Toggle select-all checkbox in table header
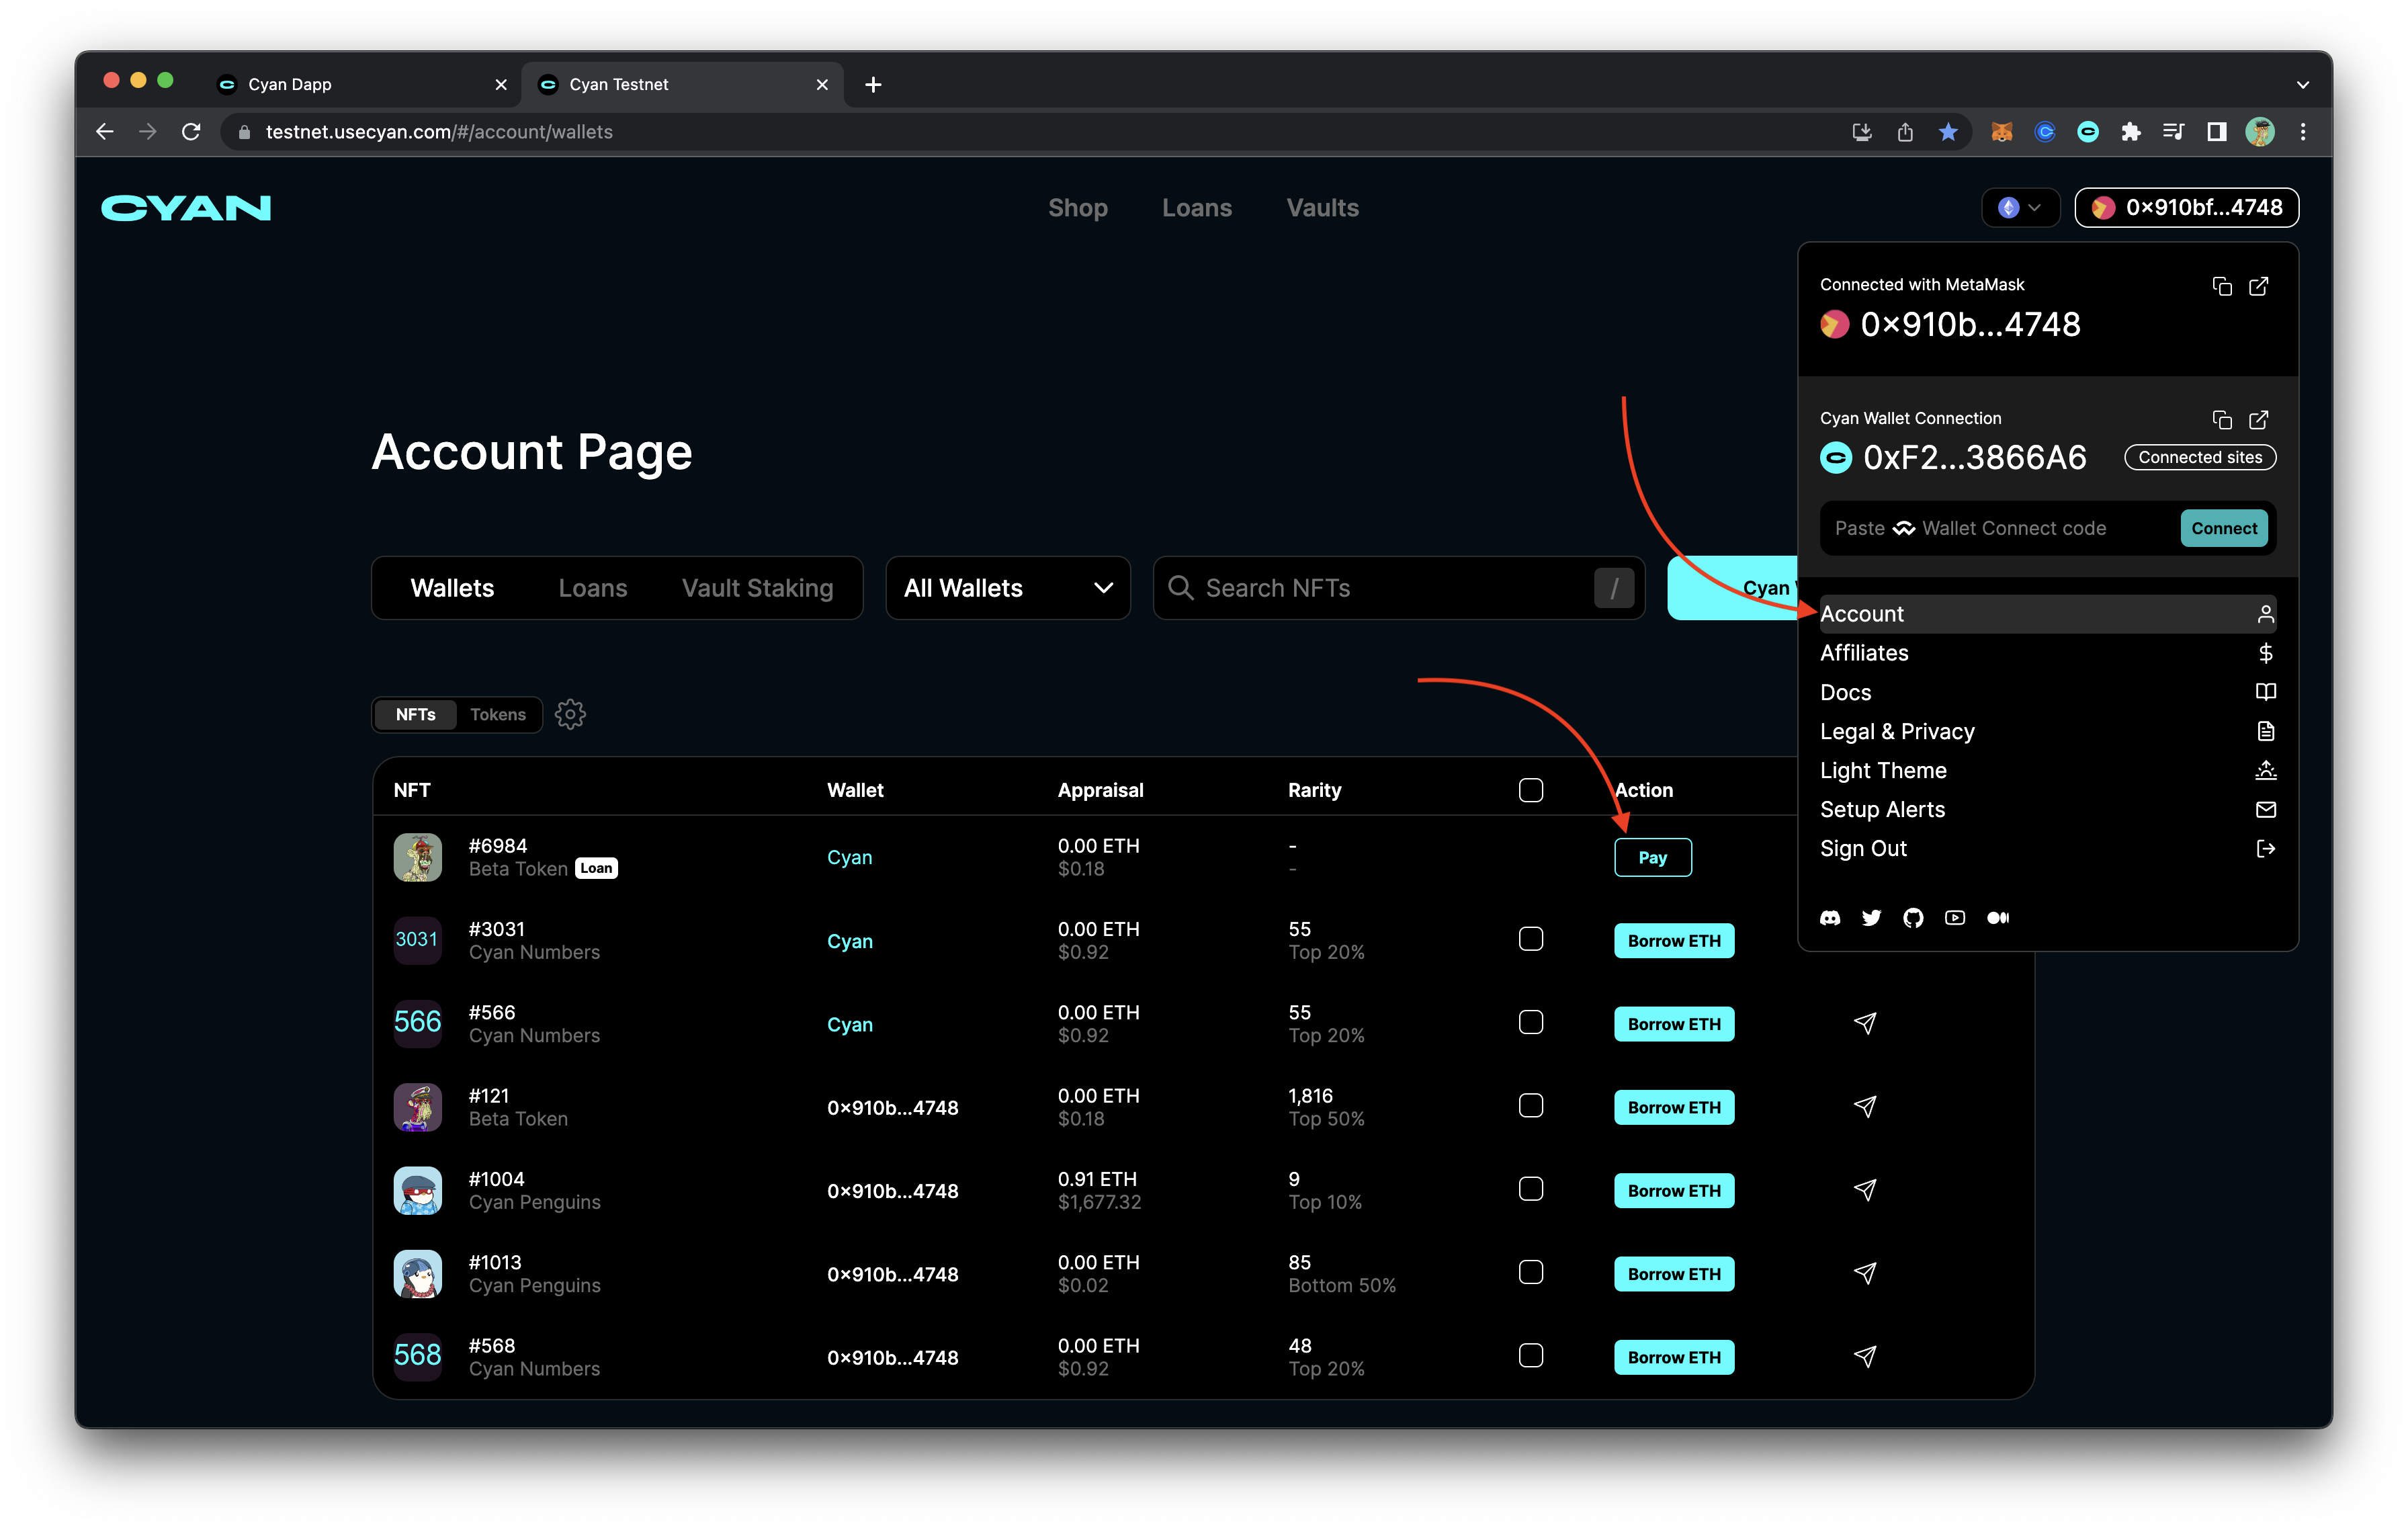This screenshot has width=2408, height=1528. pos(1530,790)
